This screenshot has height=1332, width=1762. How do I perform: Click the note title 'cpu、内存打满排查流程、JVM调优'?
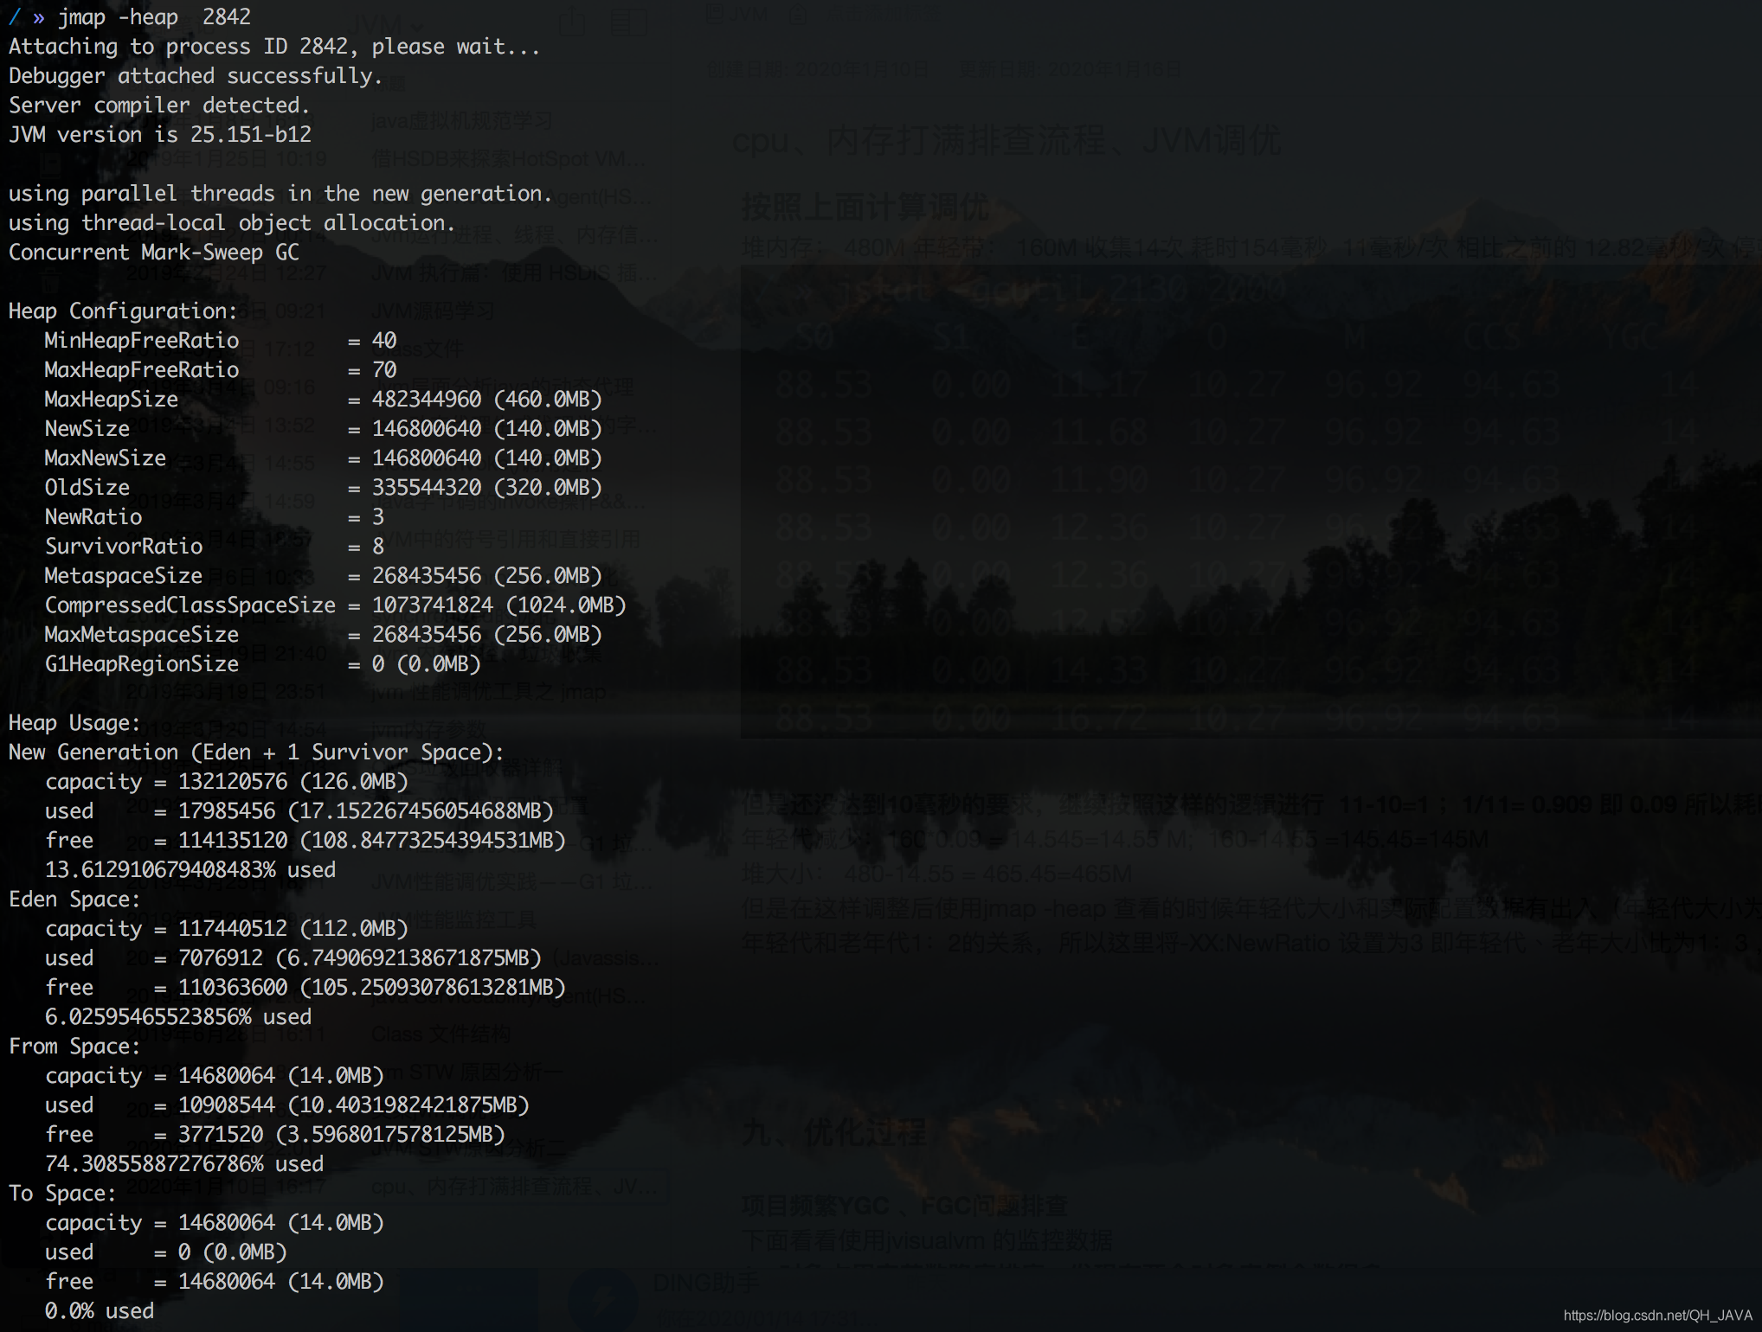pos(1006,140)
